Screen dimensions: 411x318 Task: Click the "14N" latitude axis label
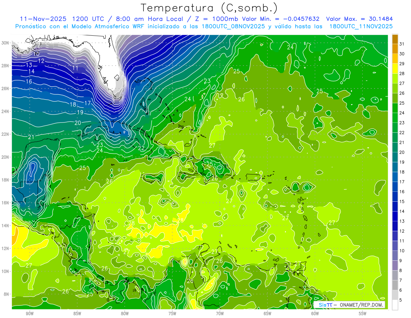coord(5,225)
